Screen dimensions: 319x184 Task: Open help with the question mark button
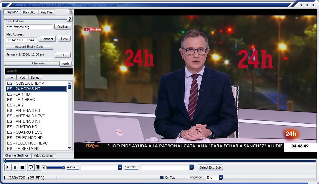[70, 19]
